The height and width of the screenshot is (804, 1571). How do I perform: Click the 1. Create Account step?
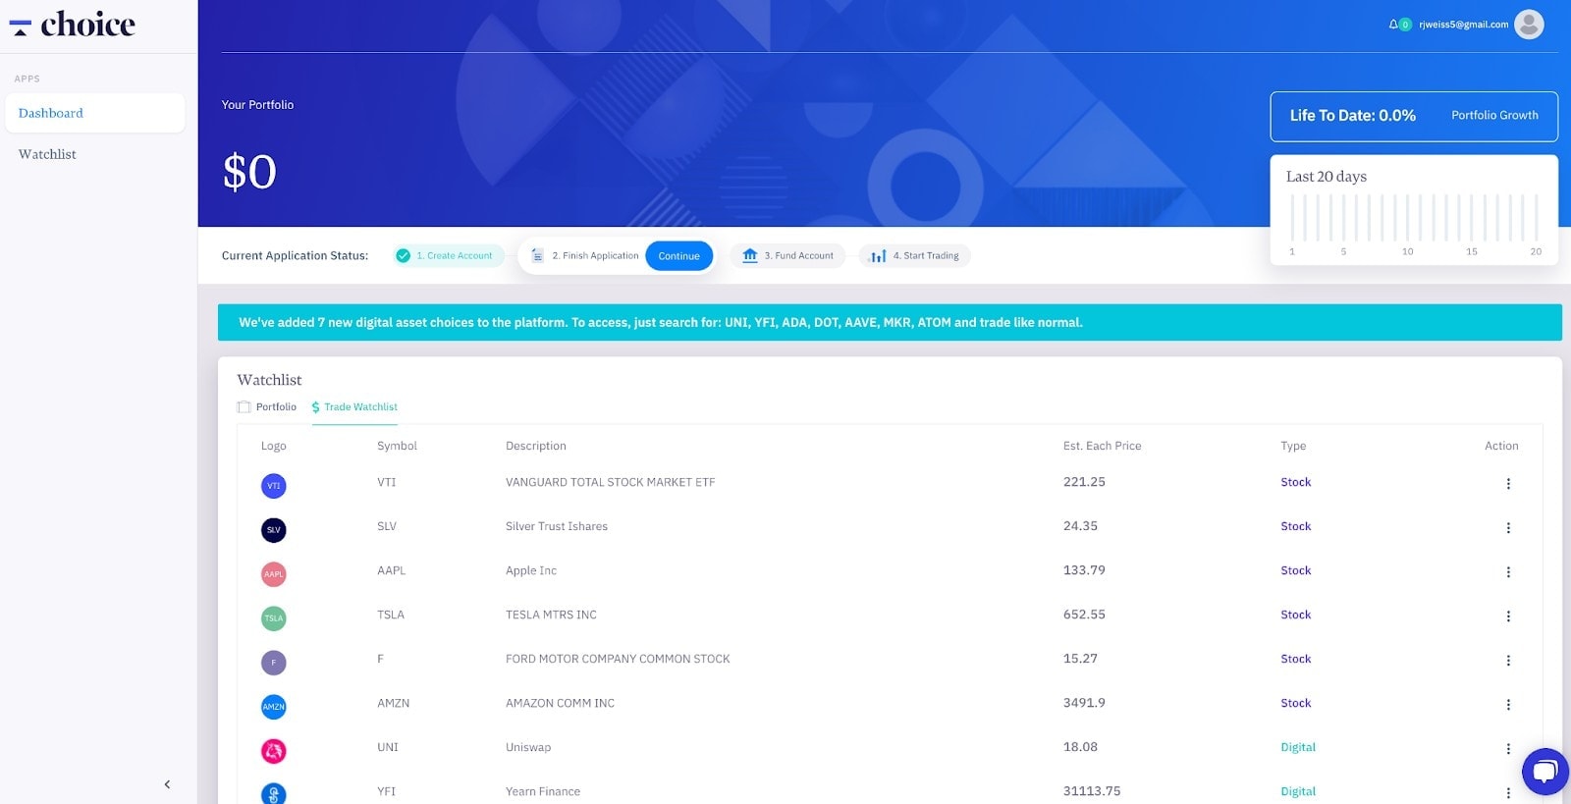click(x=450, y=256)
